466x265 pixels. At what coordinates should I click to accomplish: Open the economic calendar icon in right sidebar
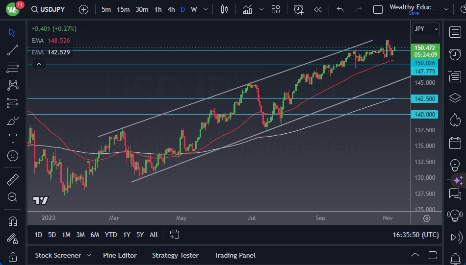[455, 143]
